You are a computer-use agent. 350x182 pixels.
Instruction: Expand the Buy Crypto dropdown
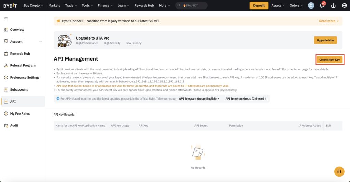33,5
